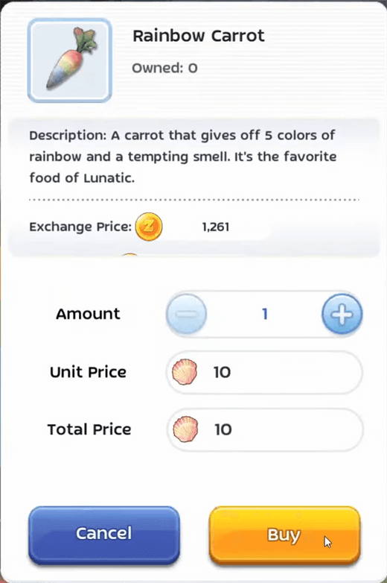Click the Unit Price label

(x=88, y=372)
